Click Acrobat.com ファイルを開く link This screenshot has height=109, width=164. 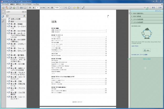[x=140, y=54]
